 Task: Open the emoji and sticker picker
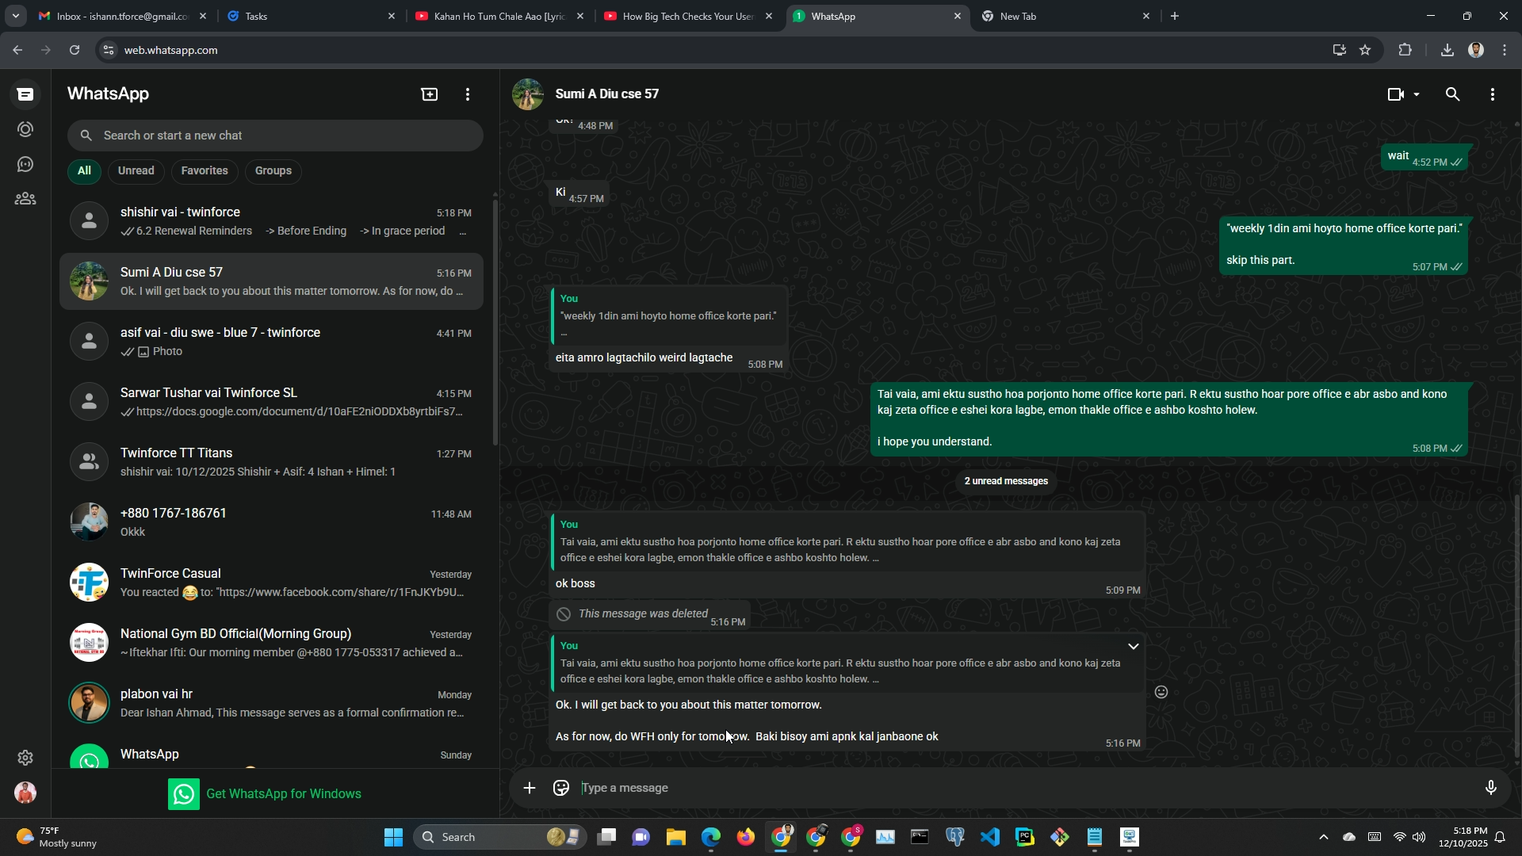(561, 788)
